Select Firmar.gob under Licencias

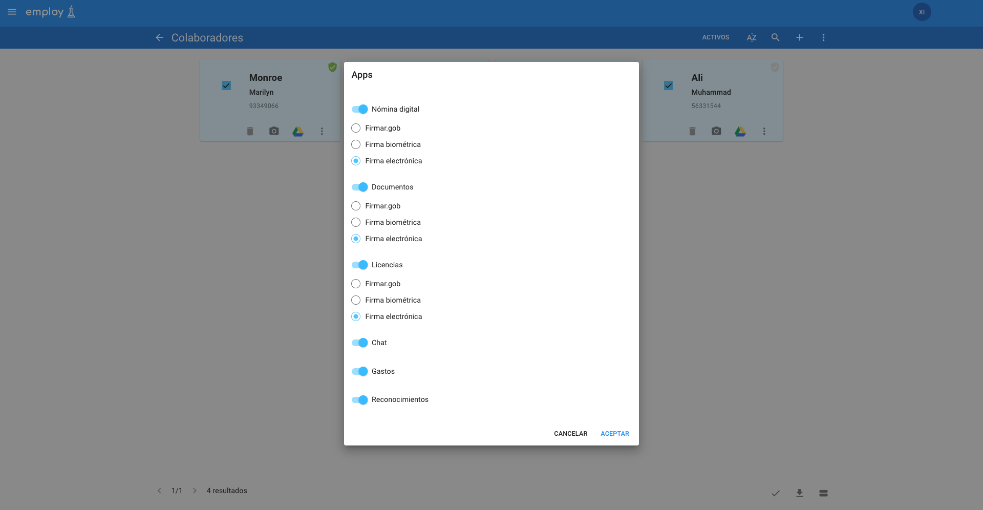pyautogui.click(x=356, y=284)
